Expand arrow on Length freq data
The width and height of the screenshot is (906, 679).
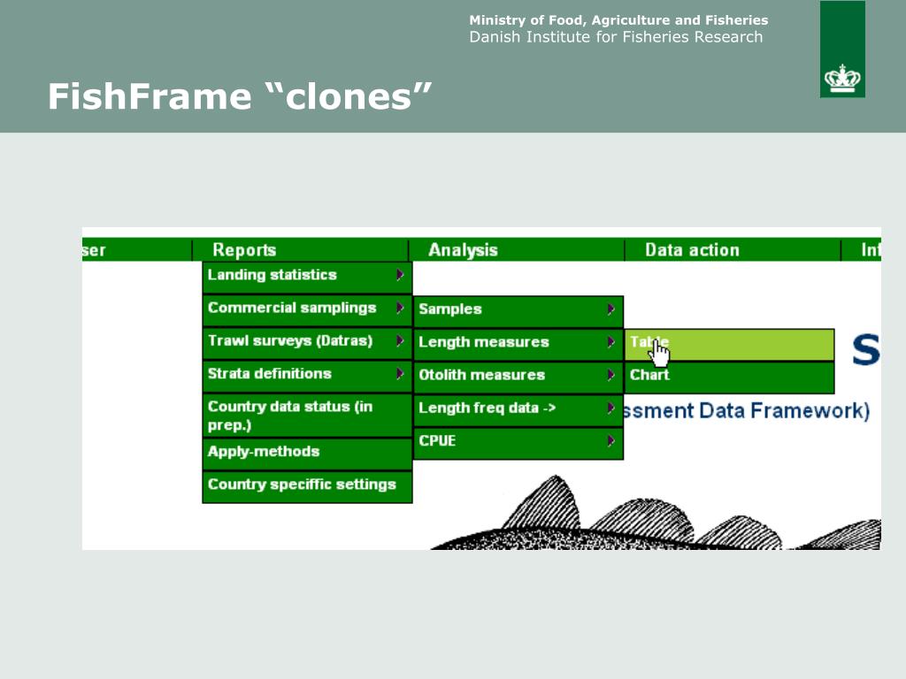610,408
